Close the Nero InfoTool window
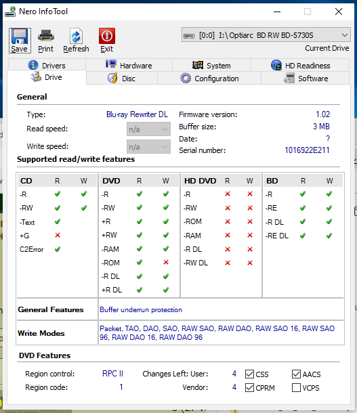 click(339, 12)
